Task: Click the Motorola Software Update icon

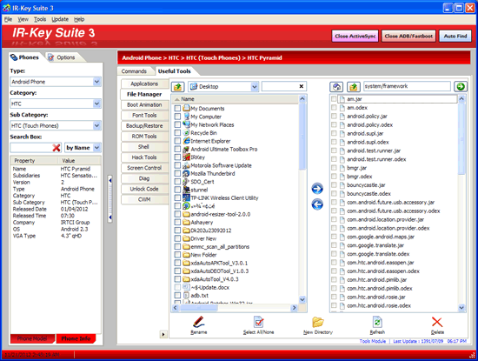Action: (x=186, y=165)
